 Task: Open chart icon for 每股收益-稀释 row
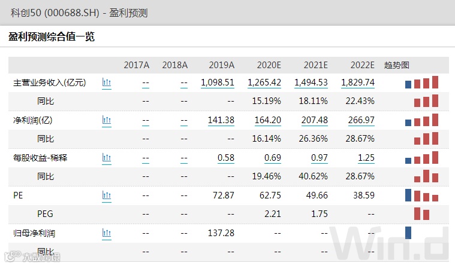107,158
